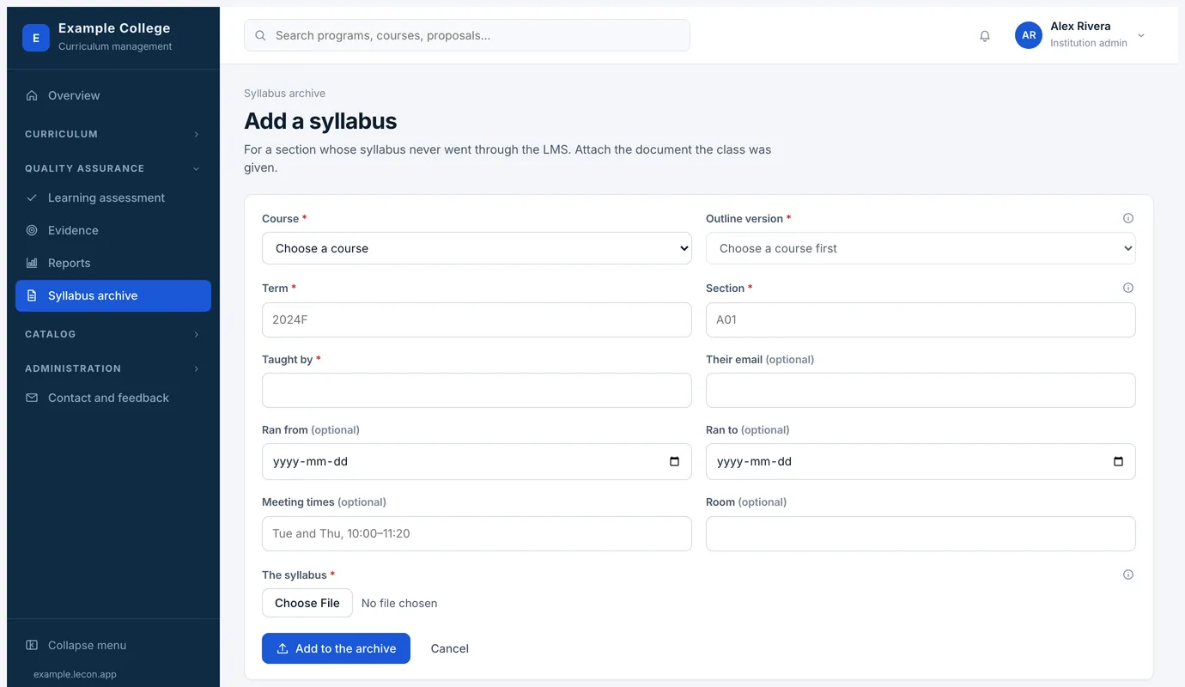1185x687 pixels.
Task: Click the Taught by field
Action: [x=477, y=390]
